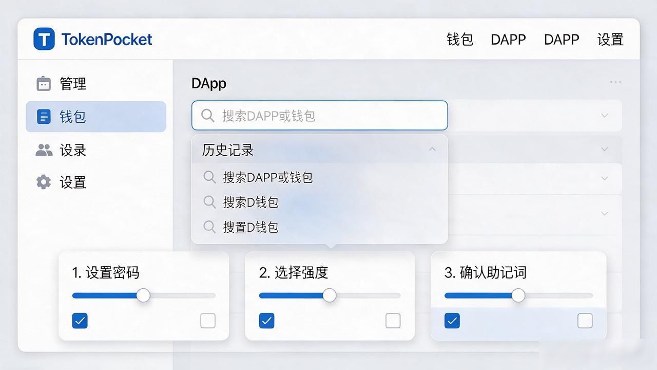Image resolution: width=657 pixels, height=370 pixels.
Task: Check the empty box in 2. 选择强度 card
Action: point(393,321)
